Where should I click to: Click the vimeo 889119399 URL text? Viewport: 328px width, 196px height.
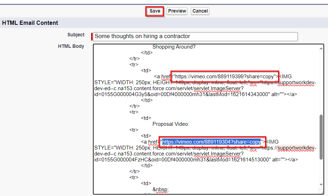(225, 77)
